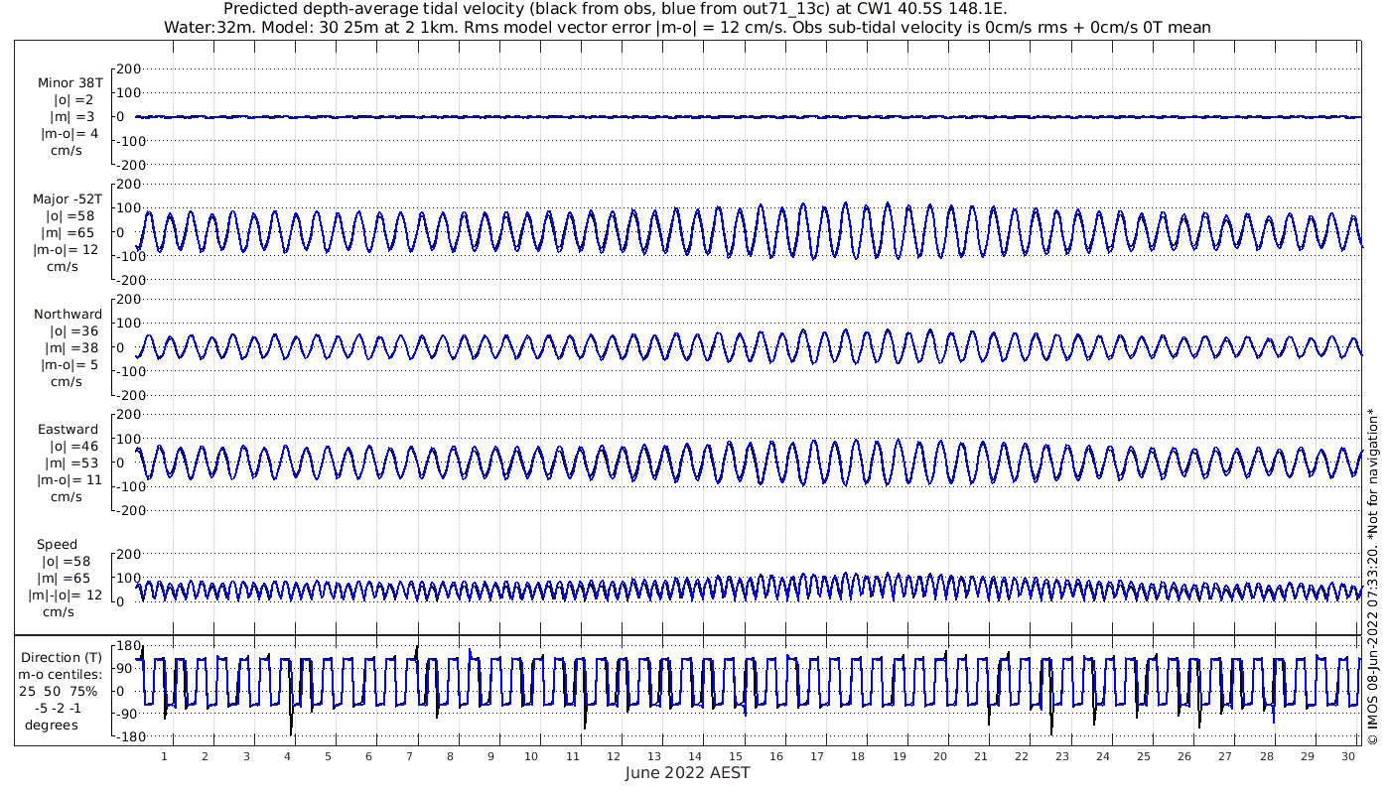
Task: Click the 'Speed' panel label
Action: [x=58, y=545]
